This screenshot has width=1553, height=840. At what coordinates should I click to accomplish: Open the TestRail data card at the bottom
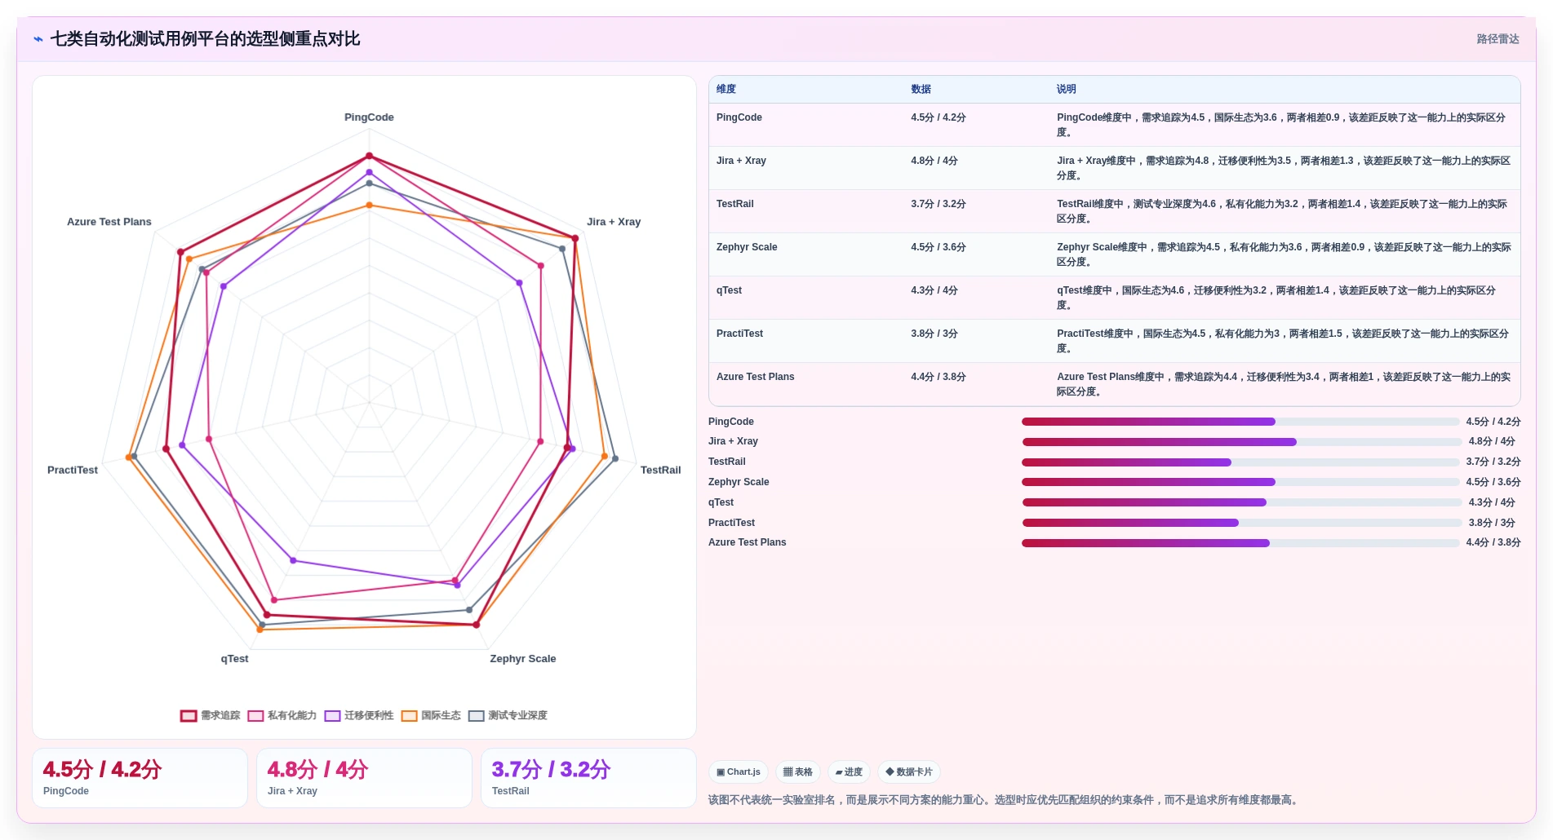pyautogui.click(x=588, y=778)
